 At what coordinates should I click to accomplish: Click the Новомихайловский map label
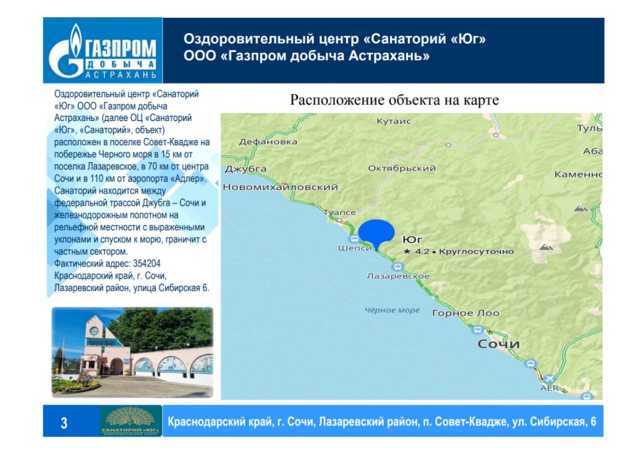click(x=281, y=187)
